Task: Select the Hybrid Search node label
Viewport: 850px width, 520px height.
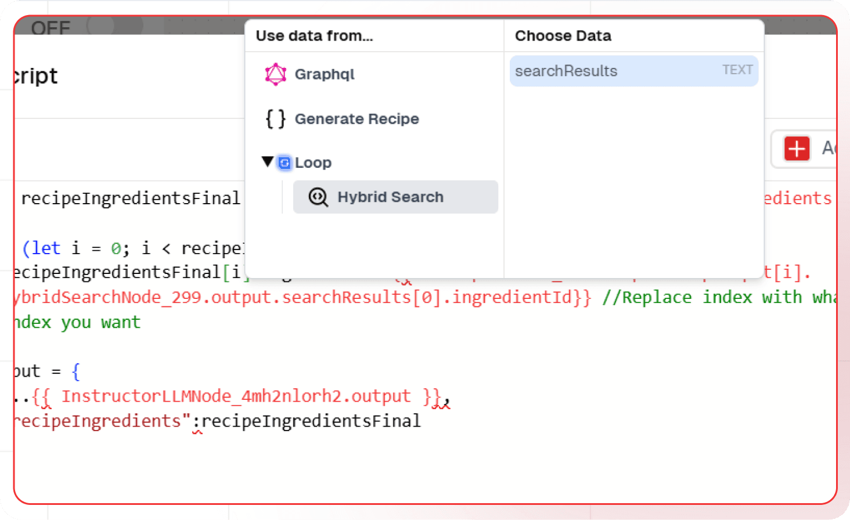Action: coord(390,197)
